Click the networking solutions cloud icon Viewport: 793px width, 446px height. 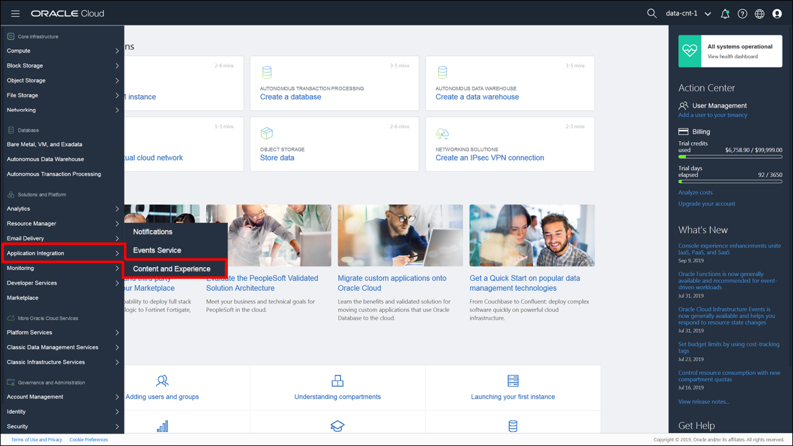coord(442,134)
